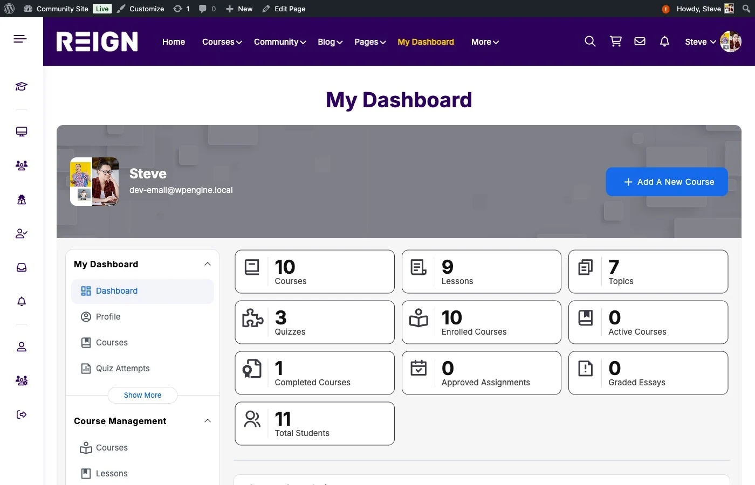The width and height of the screenshot is (755, 485).
Task: Open Customize in admin bar
Action: (141, 9)
